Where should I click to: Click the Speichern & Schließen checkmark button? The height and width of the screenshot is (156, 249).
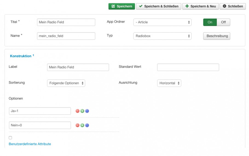click(158, 6)
